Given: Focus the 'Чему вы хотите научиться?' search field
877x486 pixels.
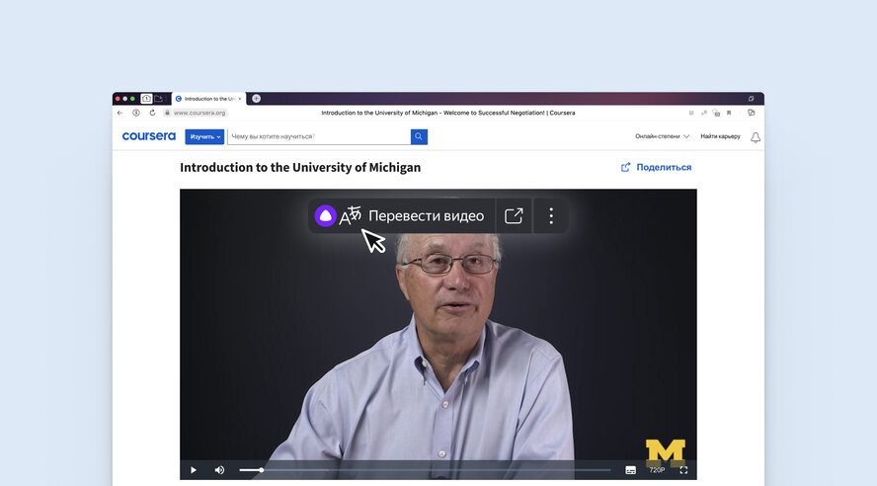Looking at the screenshot, I should click(319, 136).
